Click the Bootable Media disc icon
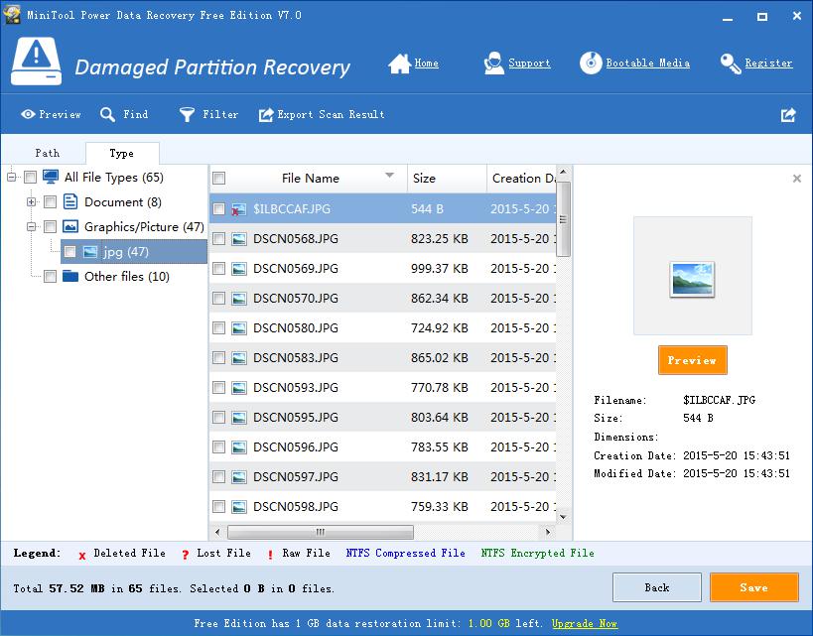The width and height of the screenshot is (813, 636). [x=591, y=64]
